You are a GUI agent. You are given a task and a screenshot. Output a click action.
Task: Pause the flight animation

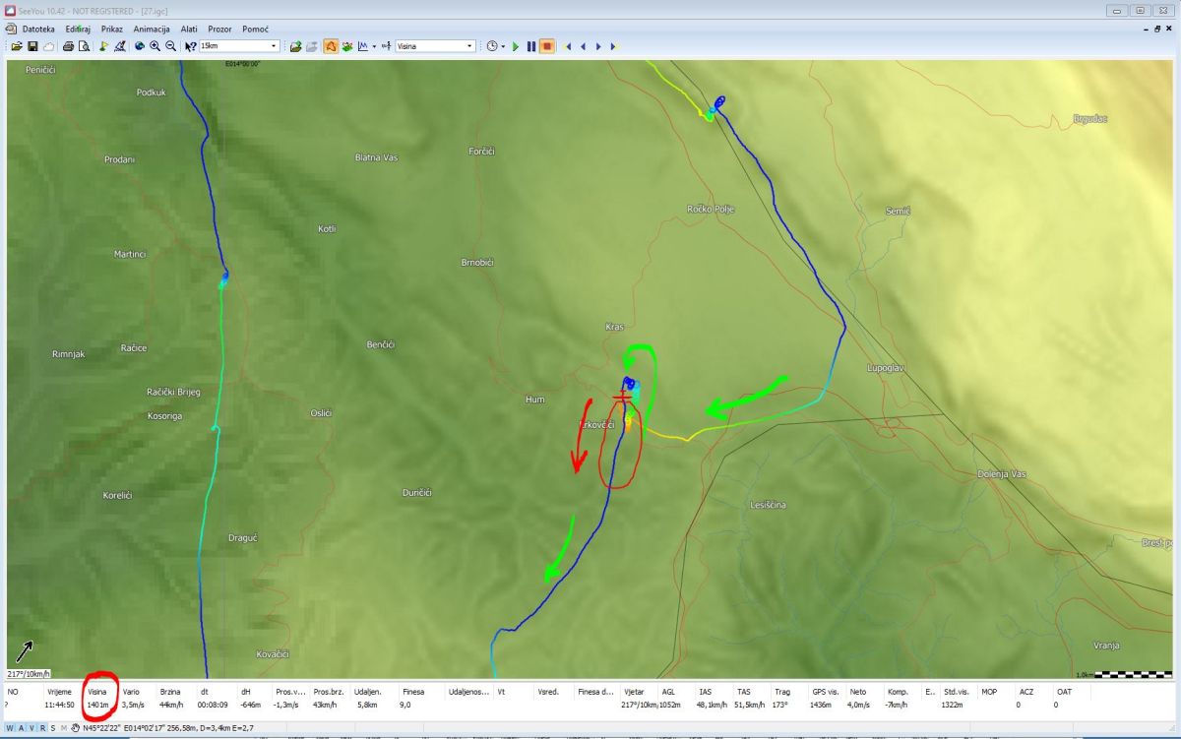click(530, 46)
